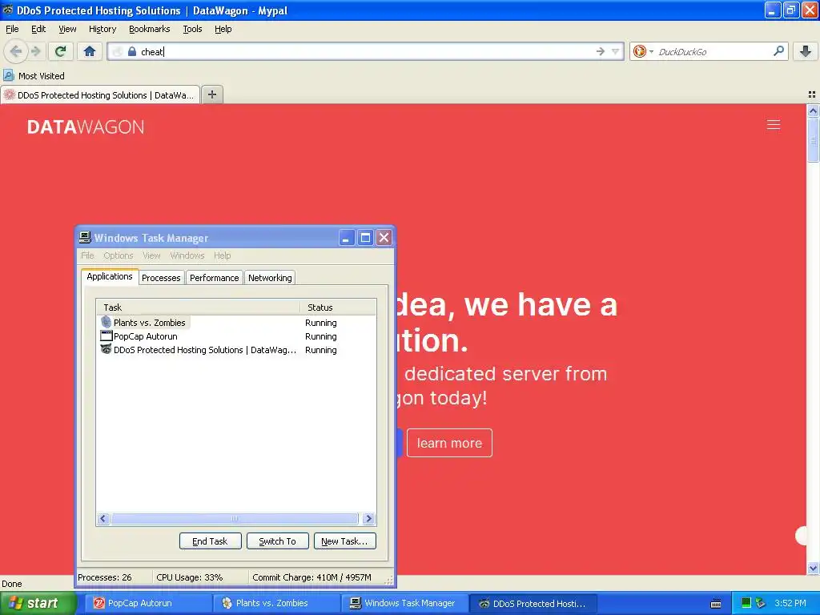Select the Plants vs. Zombies task row
This screenshot has height=615, width=820.
[x=236, y=323]
